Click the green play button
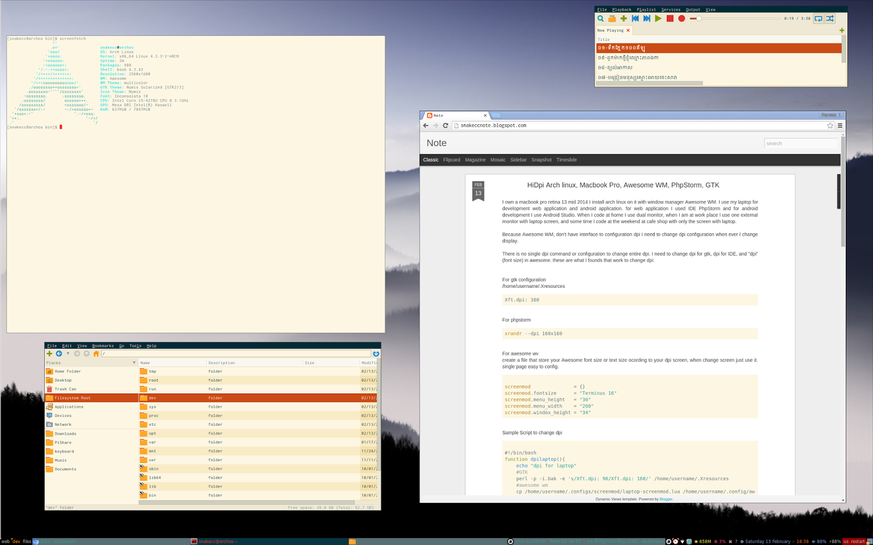Image resolution: width=873 pixels, height=545 pixels. click(659, 19)
